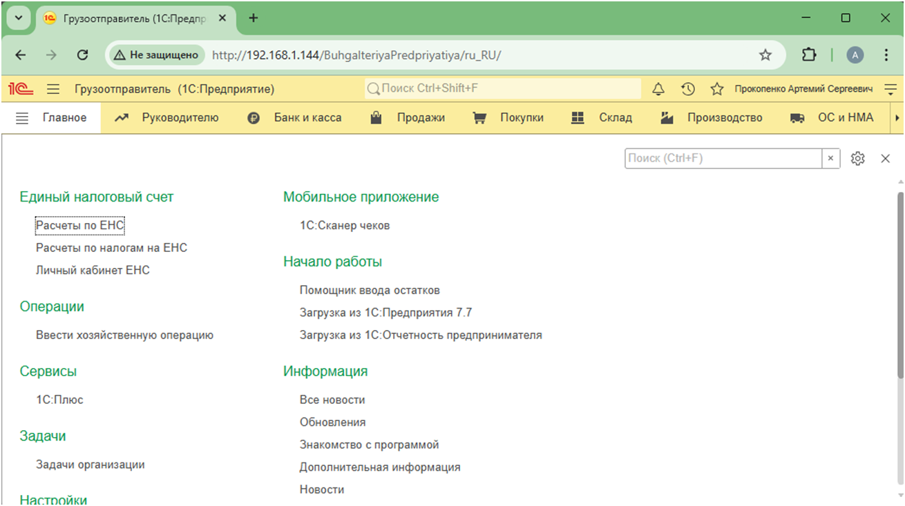Open the hamburger main menu beside 1C logo
Image resolution: width=905 pixels, height=506 pixels.
pos(54,89)
